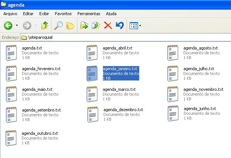Viewport: 231px width, 158px height.
Task: Click the selected name agenda_janeiro.txt
Action: (120, 69)
